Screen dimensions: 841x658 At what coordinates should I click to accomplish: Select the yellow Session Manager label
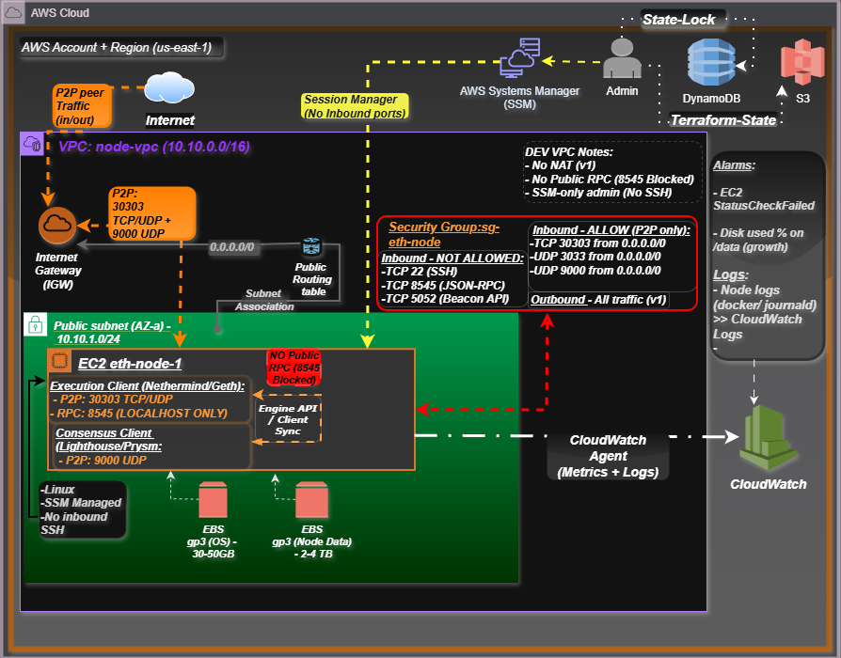click(x=354, y=106)
